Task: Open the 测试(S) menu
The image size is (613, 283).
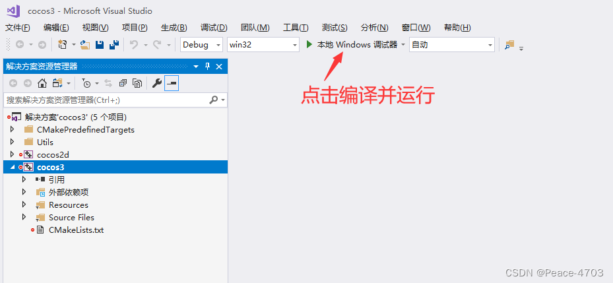Action: (335, 28)
